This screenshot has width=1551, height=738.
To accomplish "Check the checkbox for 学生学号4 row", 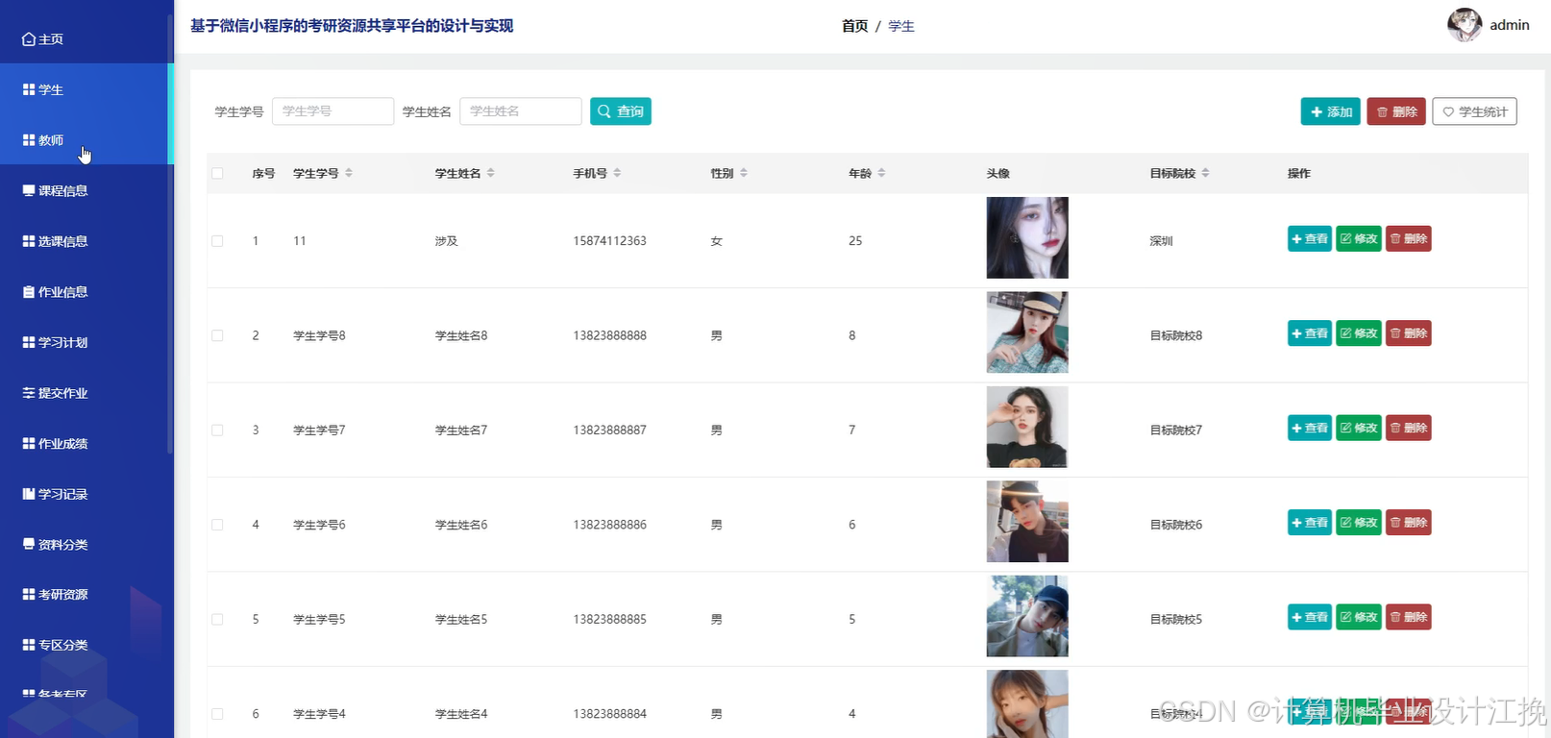I will pyautogui.click(x=217, y=714).
